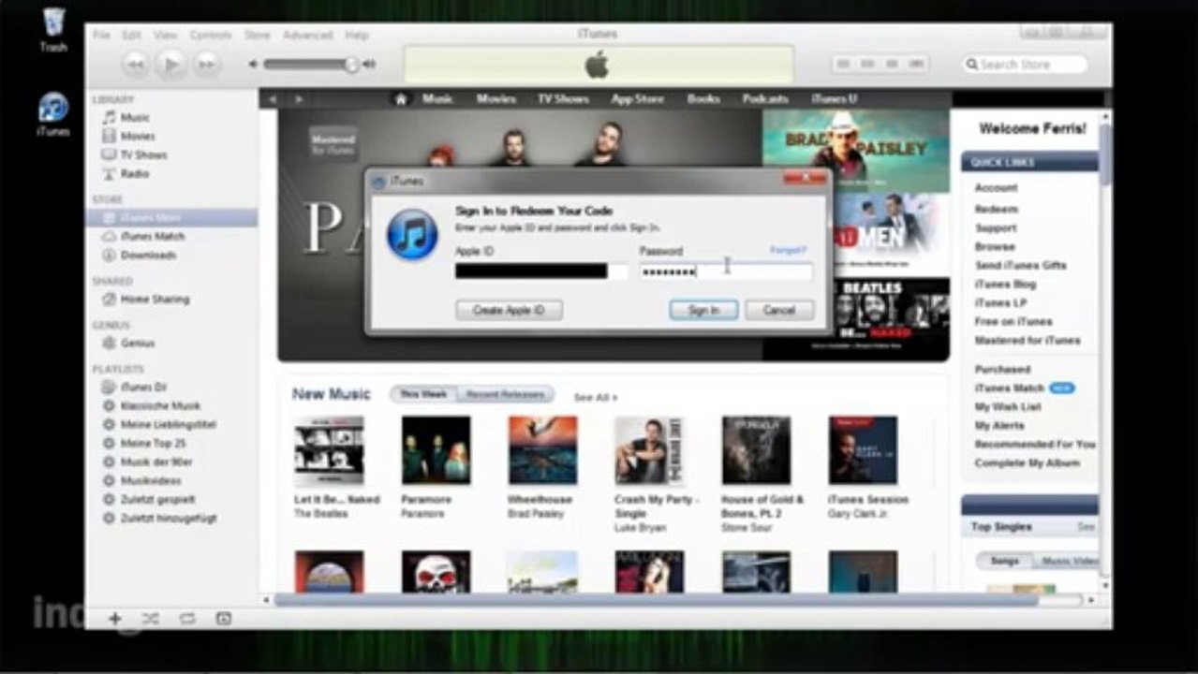Click the iTunes DJ playlist icon

coord(109,387)
